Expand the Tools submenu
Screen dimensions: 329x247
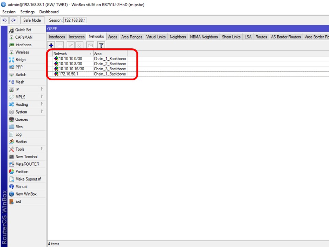(x=27, y=149)
